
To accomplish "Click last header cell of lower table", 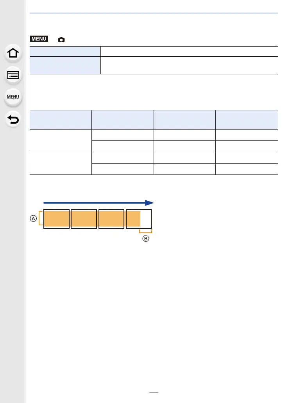I will (247, 119).
